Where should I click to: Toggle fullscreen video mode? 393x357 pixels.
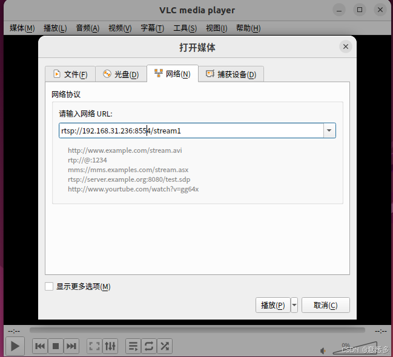[x=94, y=346]
